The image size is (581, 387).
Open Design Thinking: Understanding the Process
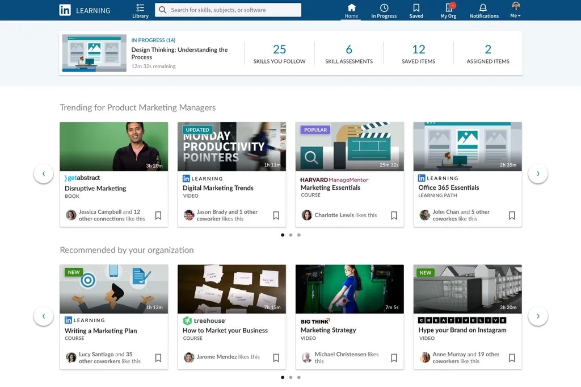[179, 53]
